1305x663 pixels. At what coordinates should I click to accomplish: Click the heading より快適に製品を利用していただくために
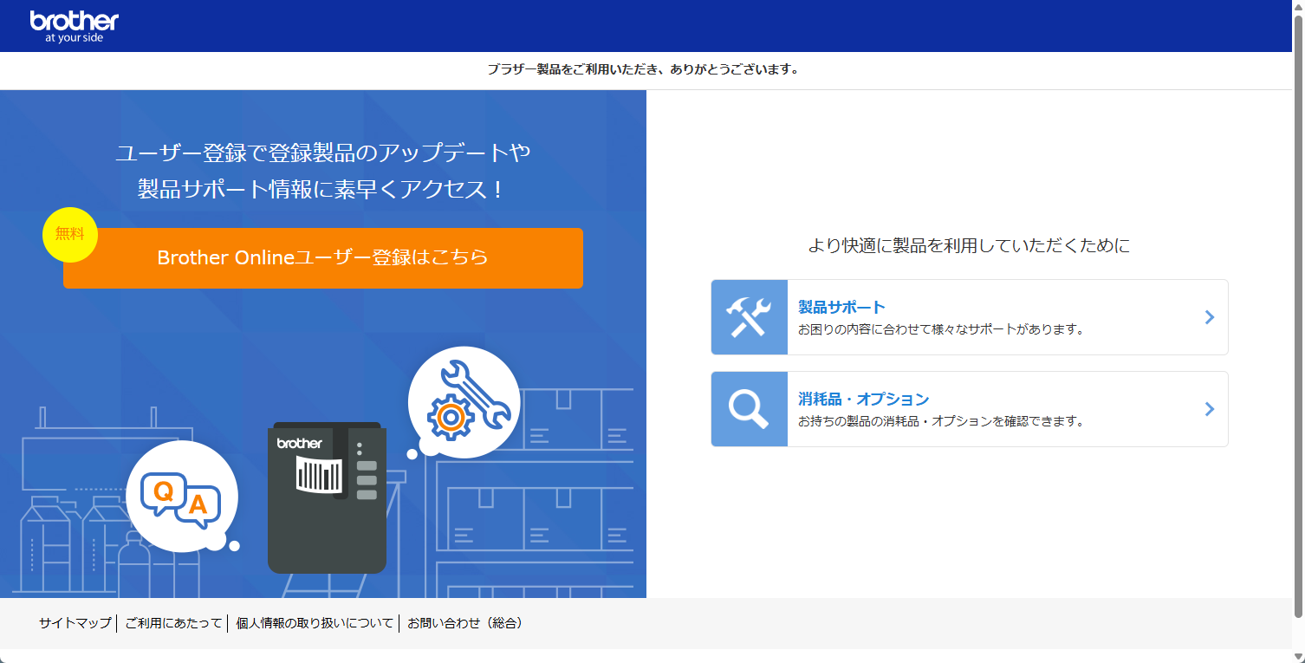[x=969, y=246]
